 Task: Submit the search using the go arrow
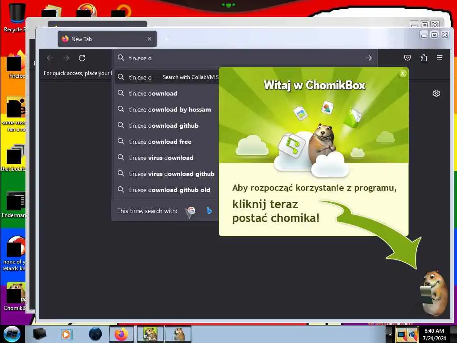368,58
